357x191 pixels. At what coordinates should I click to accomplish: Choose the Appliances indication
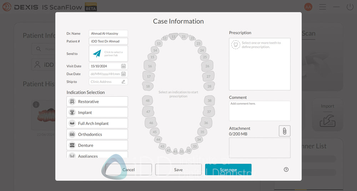pyautogui.click(x=97, y=155)
